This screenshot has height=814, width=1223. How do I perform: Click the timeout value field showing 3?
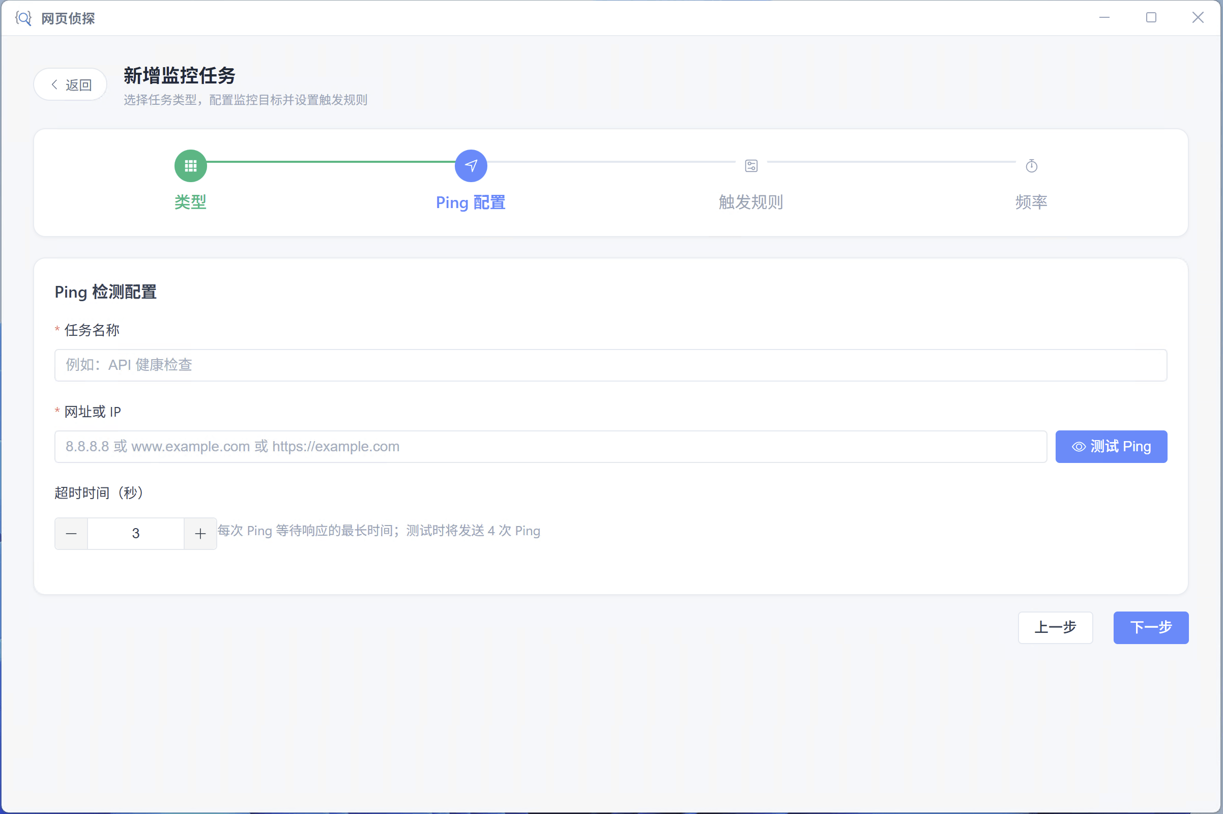tap(136, 533)
